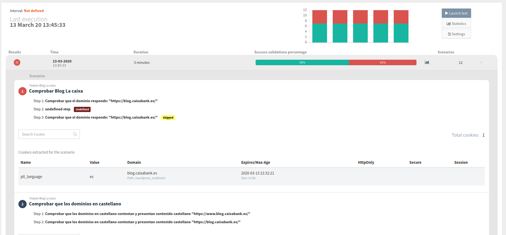
Task: Click the first bar in the results chart
Action: 320,26
